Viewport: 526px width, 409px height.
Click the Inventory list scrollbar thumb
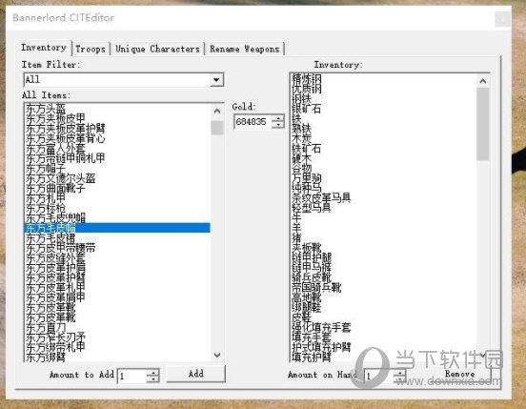(483, 124)
